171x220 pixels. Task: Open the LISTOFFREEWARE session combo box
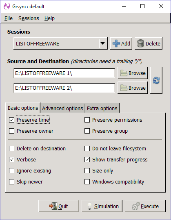click(x=60, y=43)
